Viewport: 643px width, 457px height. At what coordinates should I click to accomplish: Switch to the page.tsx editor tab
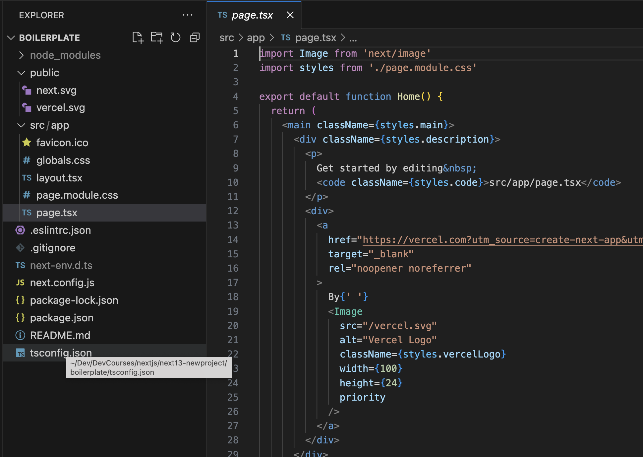click(253, 15)
